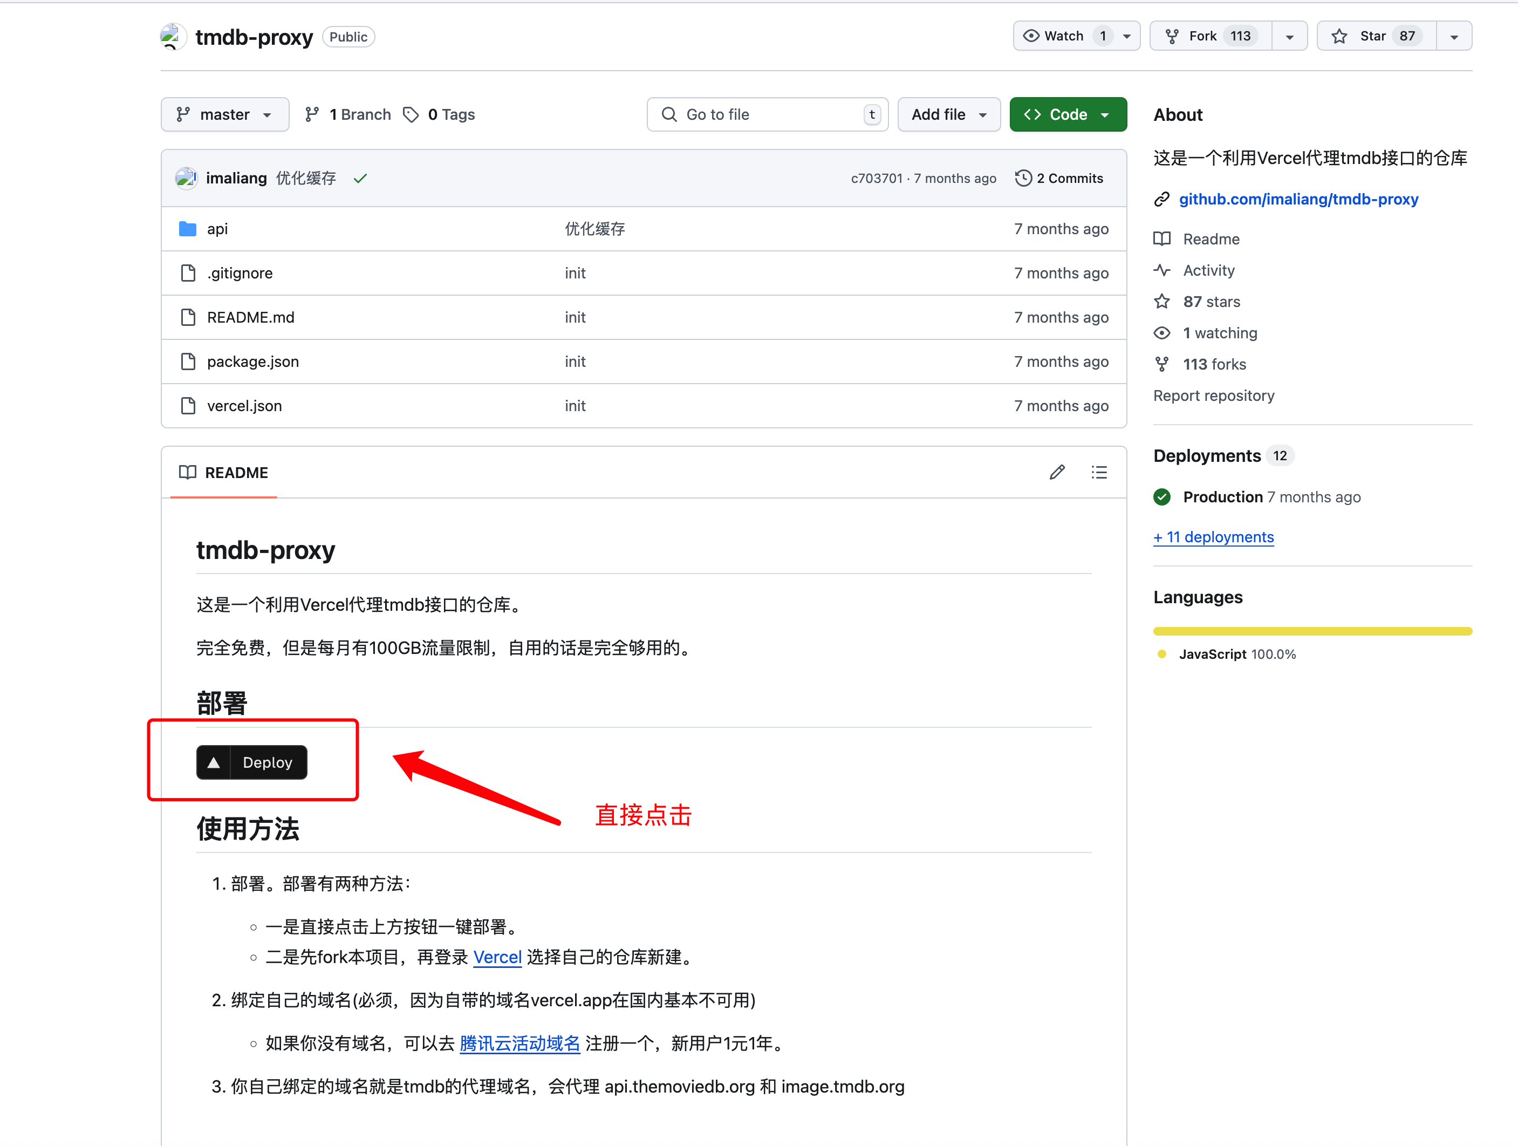Select the README tab
Screen dimensions: 1518x1146
(223, 472)
